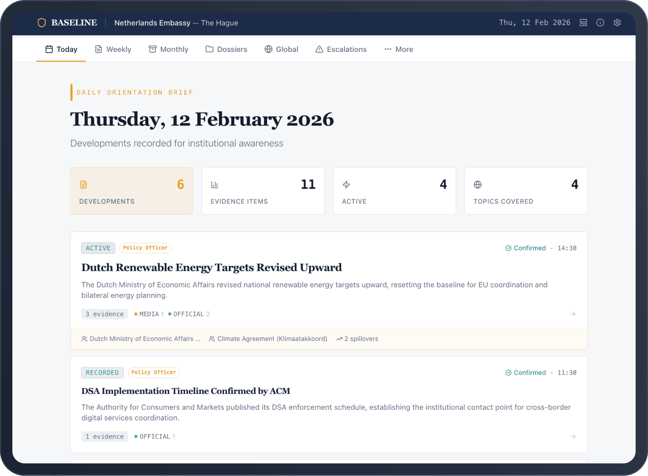The height and width of the screenshot is (476, 648).
Task: View the Escalations tab
Action: coord(341,49)
